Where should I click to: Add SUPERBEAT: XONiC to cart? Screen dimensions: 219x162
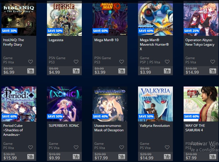(x=76, y=157)
